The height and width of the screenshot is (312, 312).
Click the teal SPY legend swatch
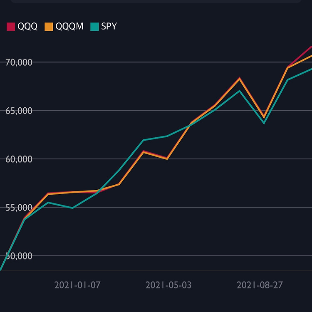click(94, 27)
